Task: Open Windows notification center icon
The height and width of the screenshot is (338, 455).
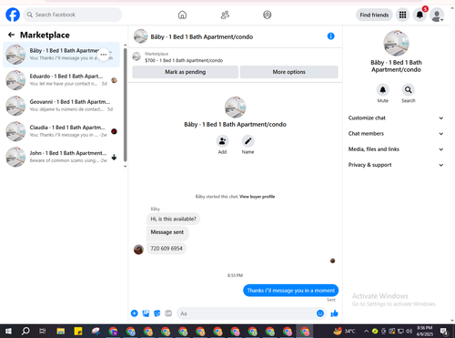Action: (x=444, y=332)
